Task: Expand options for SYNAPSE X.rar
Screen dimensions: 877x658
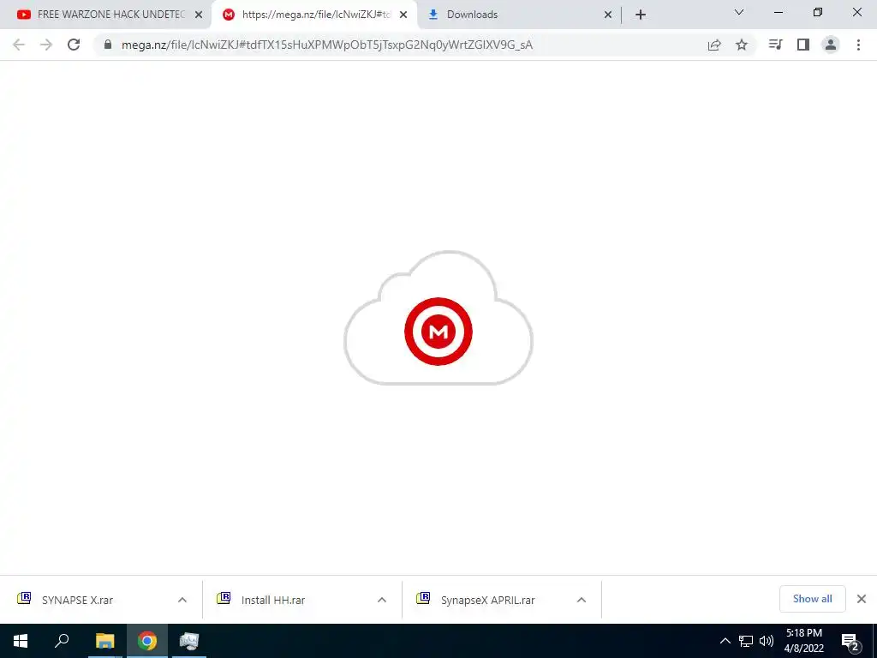Action: [x=182, y=600]
